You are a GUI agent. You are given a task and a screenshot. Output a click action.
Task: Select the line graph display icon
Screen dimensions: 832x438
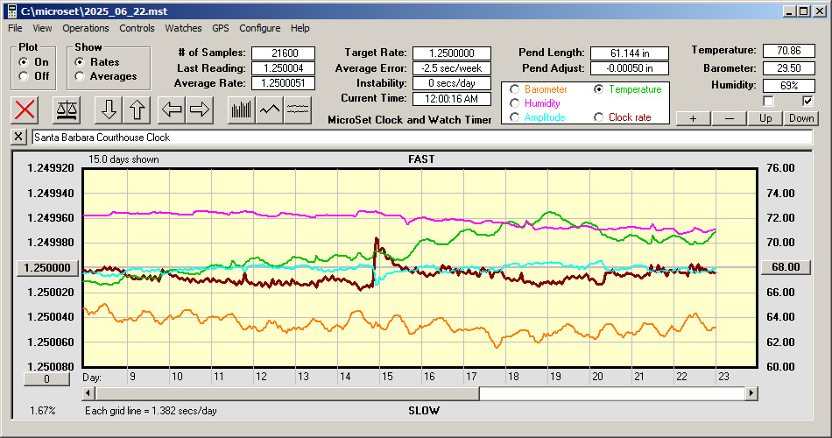(270, 109)
